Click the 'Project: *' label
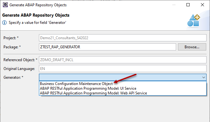 11,38
